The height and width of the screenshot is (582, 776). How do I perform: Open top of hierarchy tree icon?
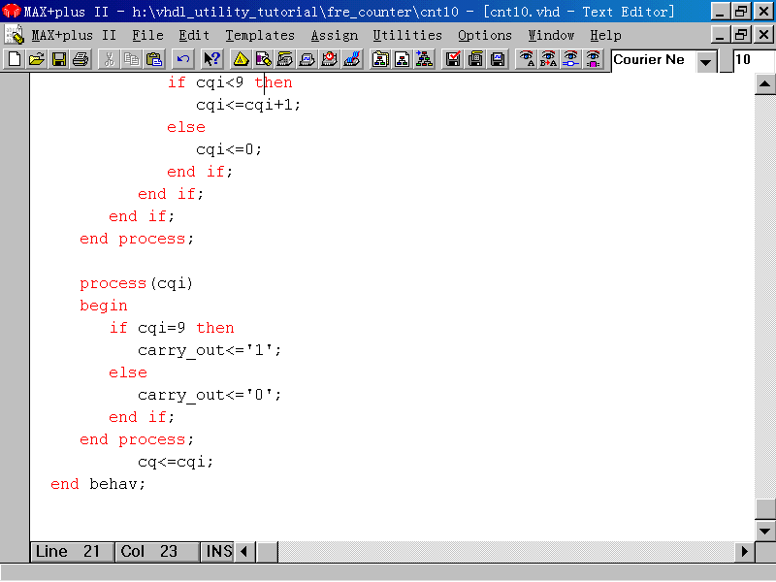click(x=425, y=59)
